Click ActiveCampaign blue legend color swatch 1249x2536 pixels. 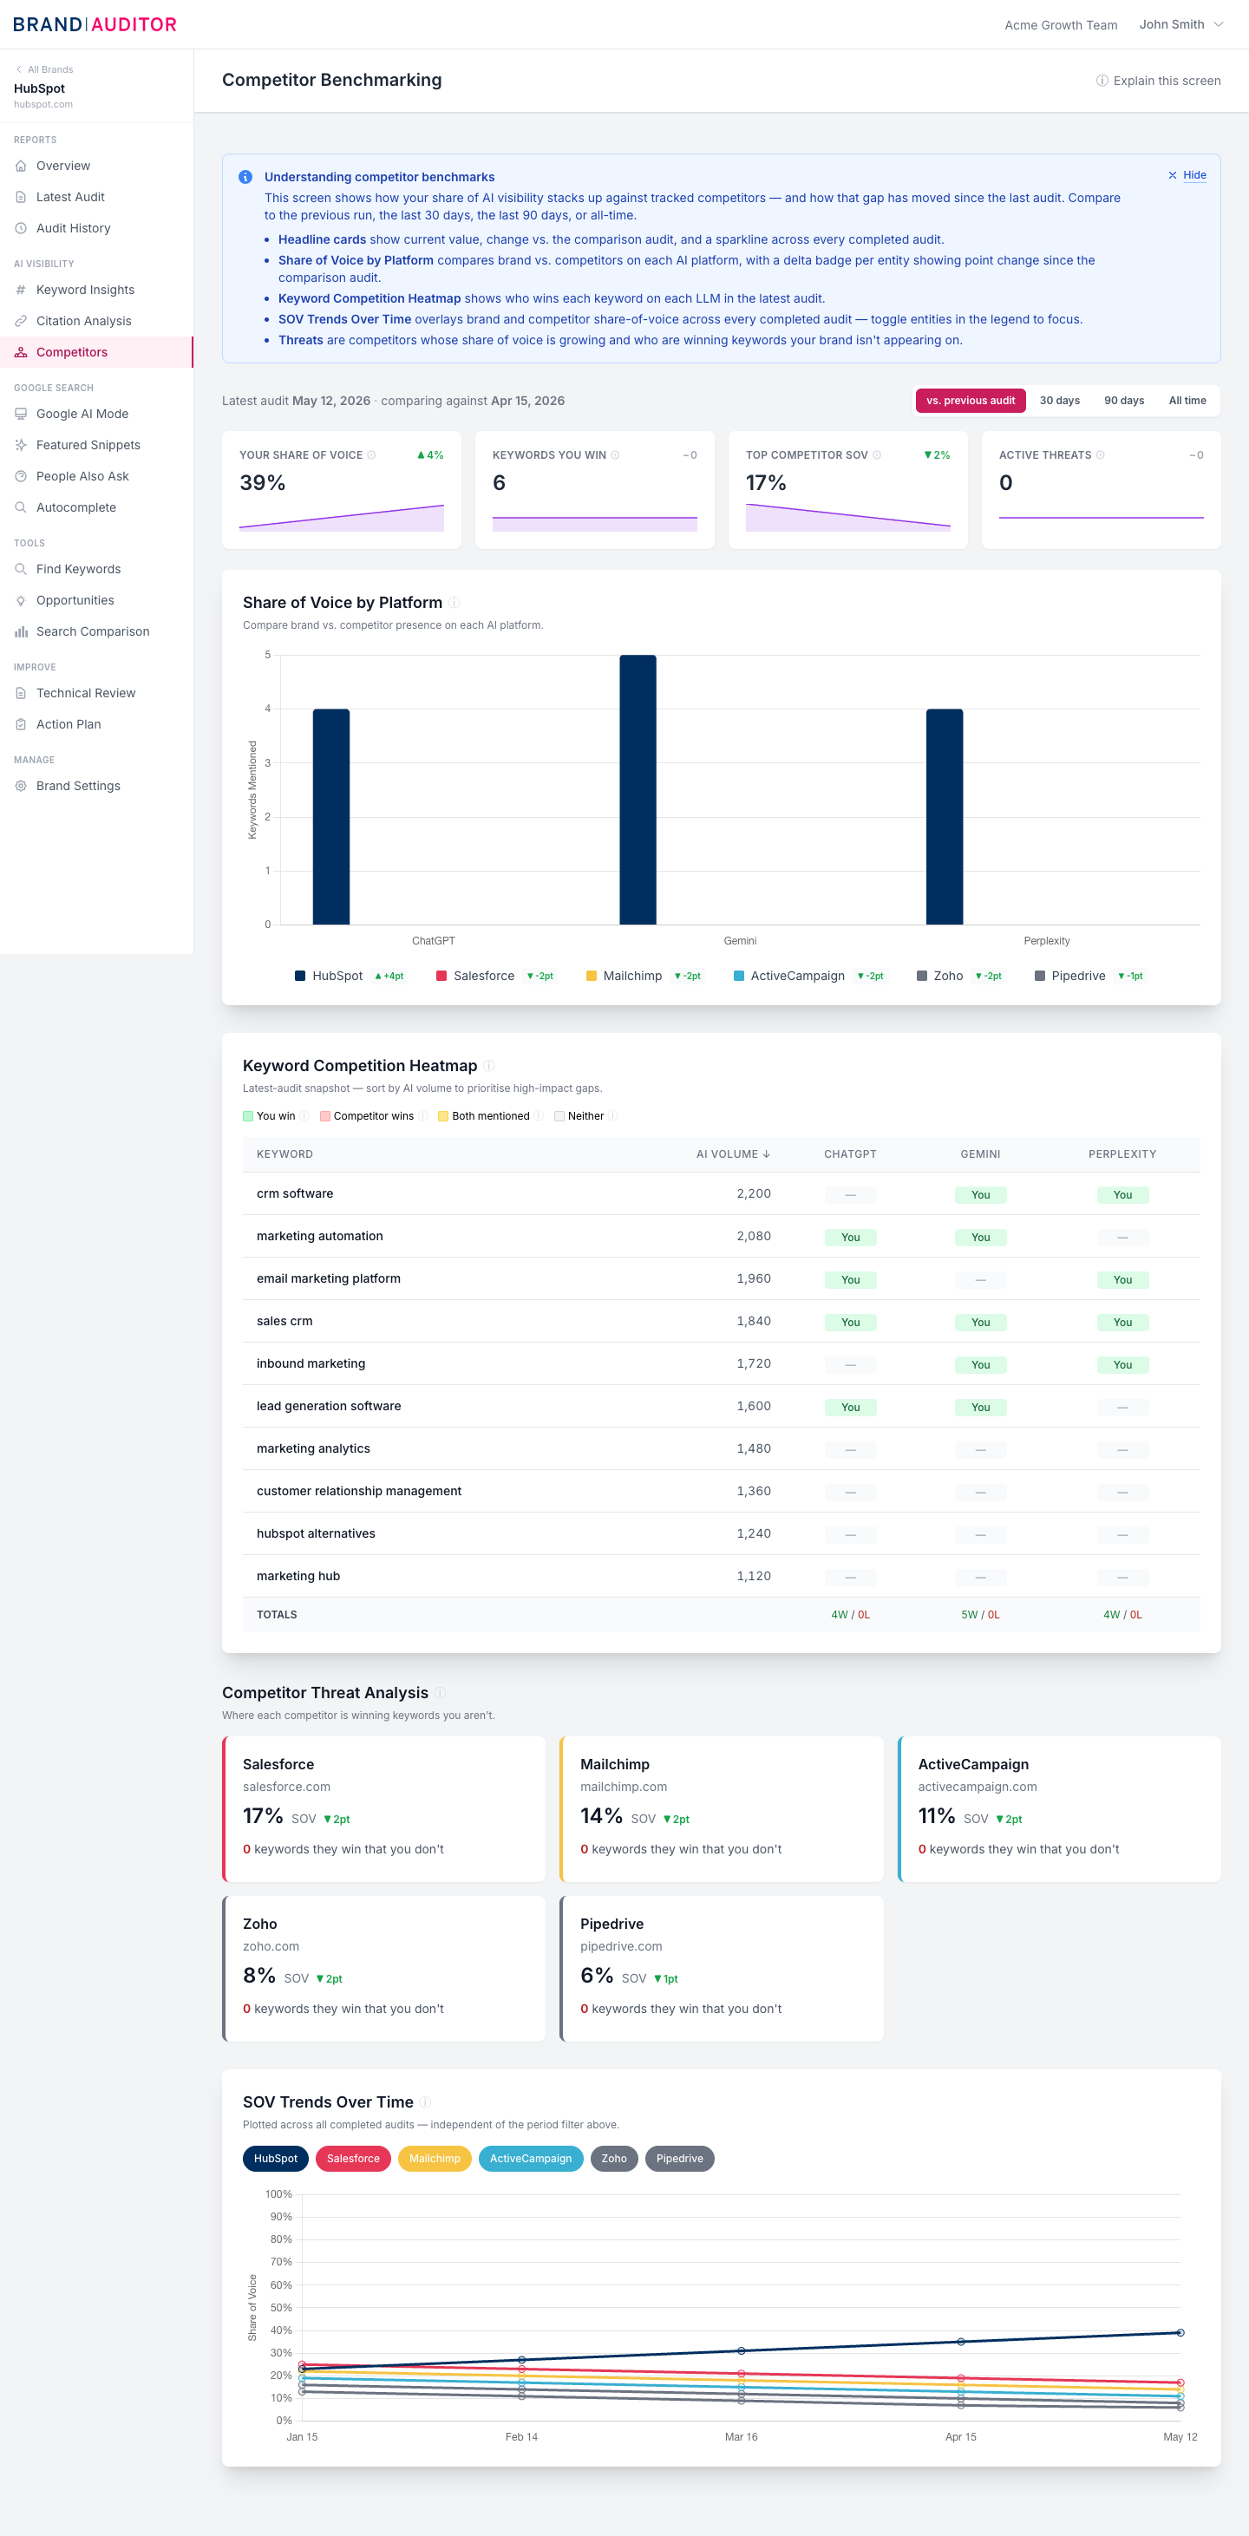pos(739,976)
